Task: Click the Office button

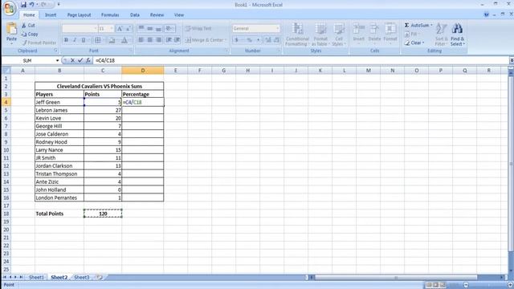Action: pyautogui.click(x=10, y=8)
